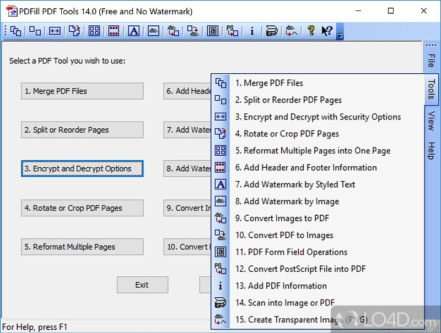This screenshot has width=441, height=333.
Task: Pick '5. Reformat Multiple Pages into One Page'
Action: pos(318,150)
